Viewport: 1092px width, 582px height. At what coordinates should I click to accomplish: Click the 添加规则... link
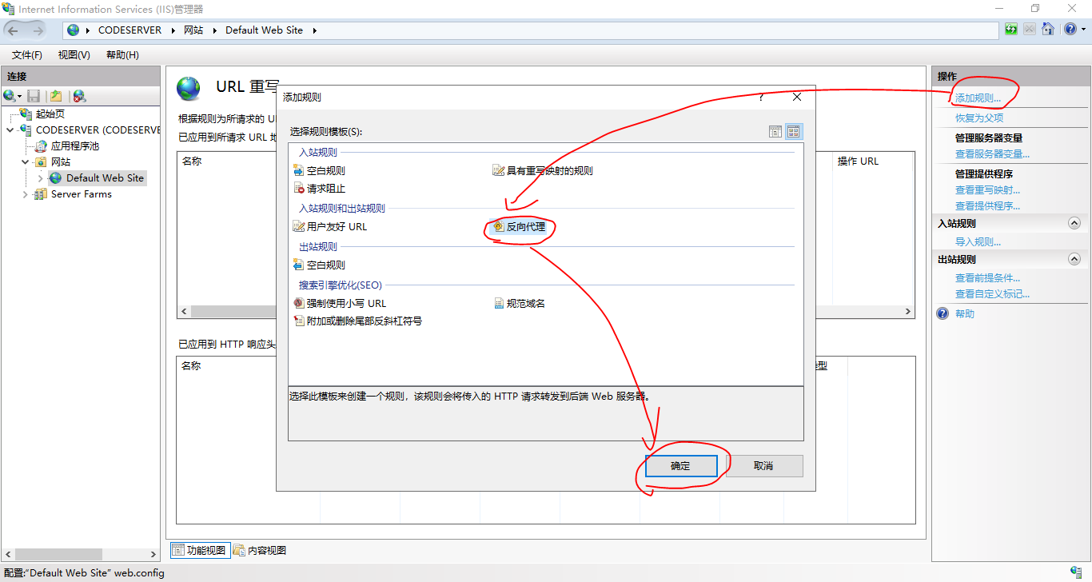(978, 98)
